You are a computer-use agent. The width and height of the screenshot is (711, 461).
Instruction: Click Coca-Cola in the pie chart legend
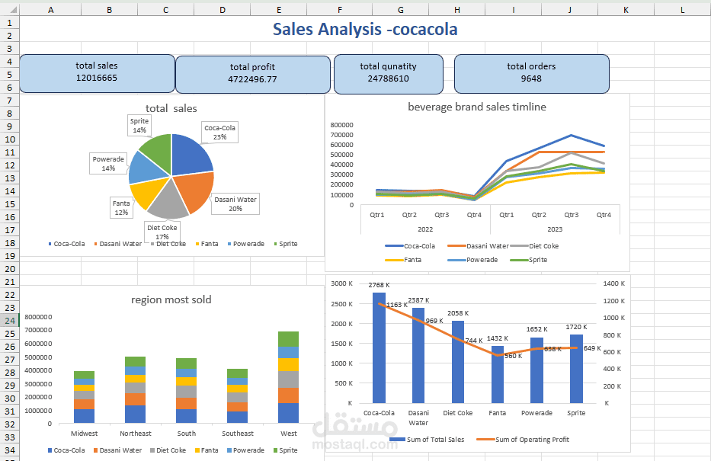(66, 244)
